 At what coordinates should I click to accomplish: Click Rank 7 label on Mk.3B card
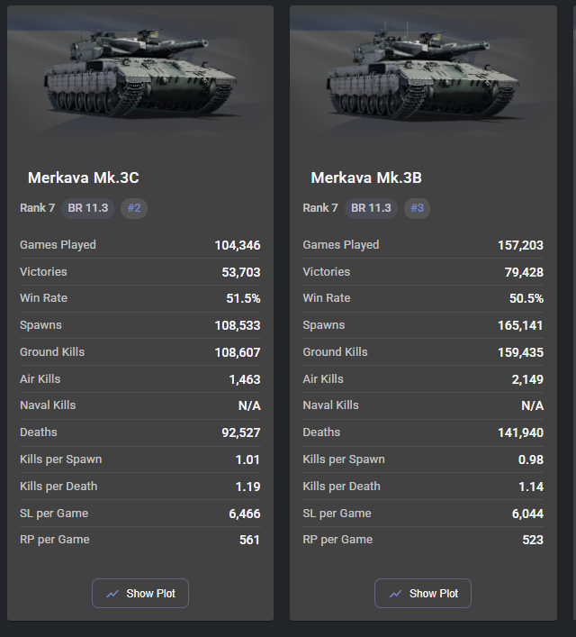coord(320,208)
